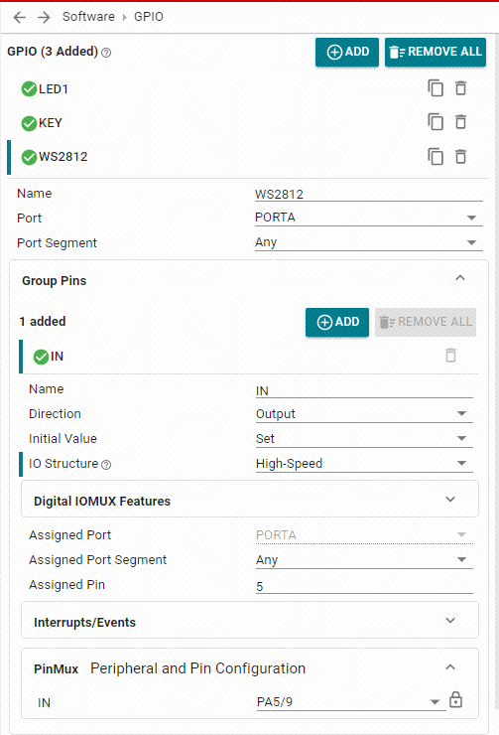499x735 pixels.
Task: Copy the WS2812 GPIO entry
Action: pos(436,157)
